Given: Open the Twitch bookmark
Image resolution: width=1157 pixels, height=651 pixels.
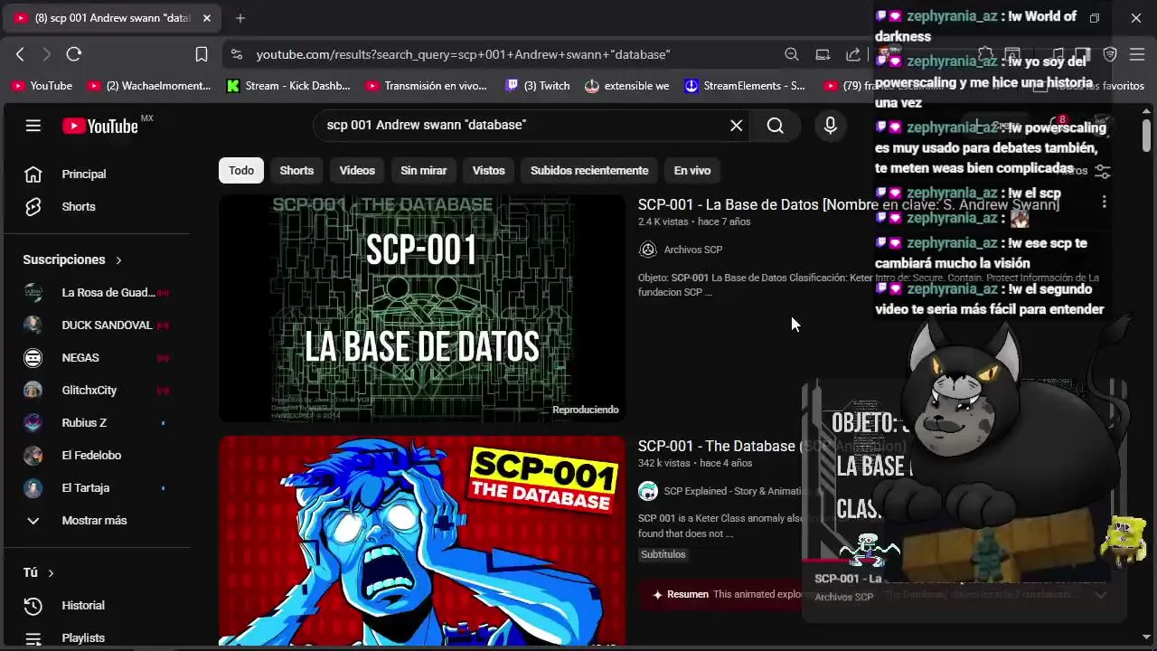Looking at the screenshot, I should (537, 86).
